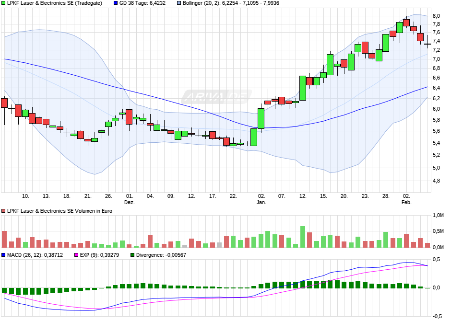
Task: Click the '15.' date label on the axis
Action: [323, 196]
